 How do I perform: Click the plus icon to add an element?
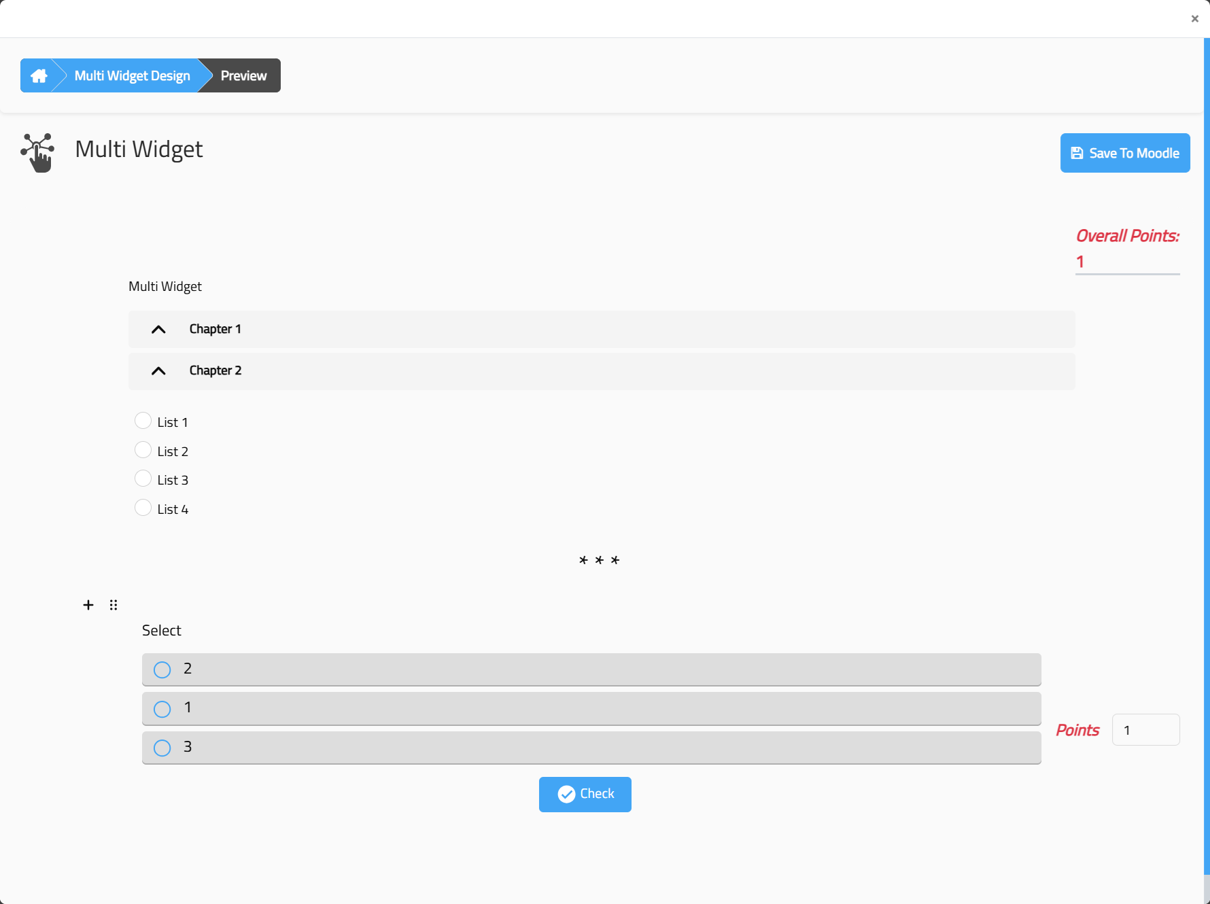pos(88,604)
